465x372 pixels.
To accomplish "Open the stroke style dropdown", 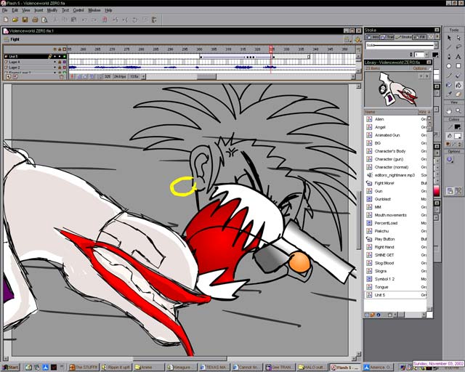I will [x=436, y=45].
